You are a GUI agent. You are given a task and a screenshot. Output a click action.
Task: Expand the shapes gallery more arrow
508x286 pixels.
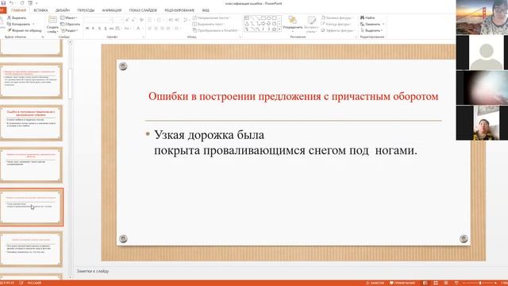279,29
